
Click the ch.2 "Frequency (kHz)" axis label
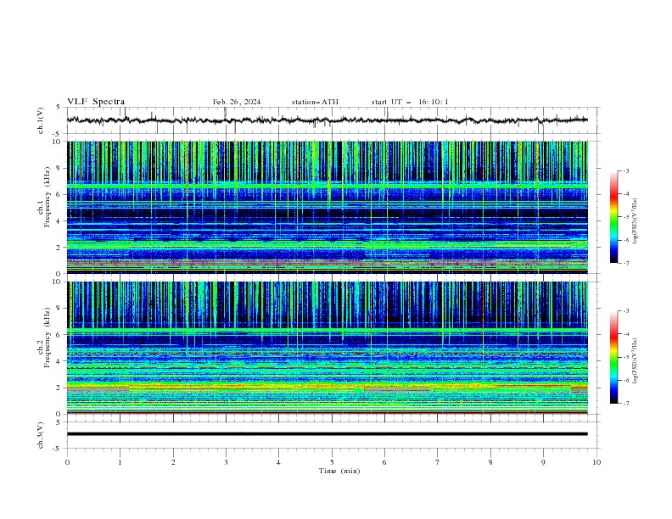click(x=47, y=338)
